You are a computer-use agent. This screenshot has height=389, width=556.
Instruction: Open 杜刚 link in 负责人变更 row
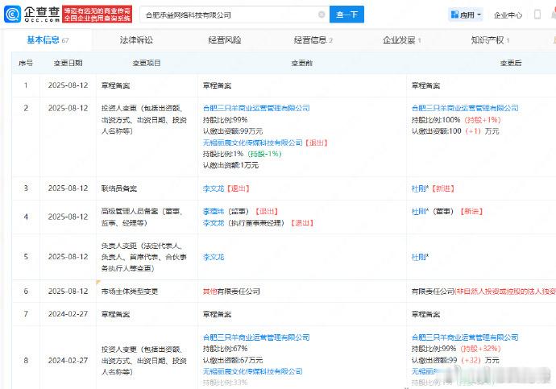tap(420, 257)
